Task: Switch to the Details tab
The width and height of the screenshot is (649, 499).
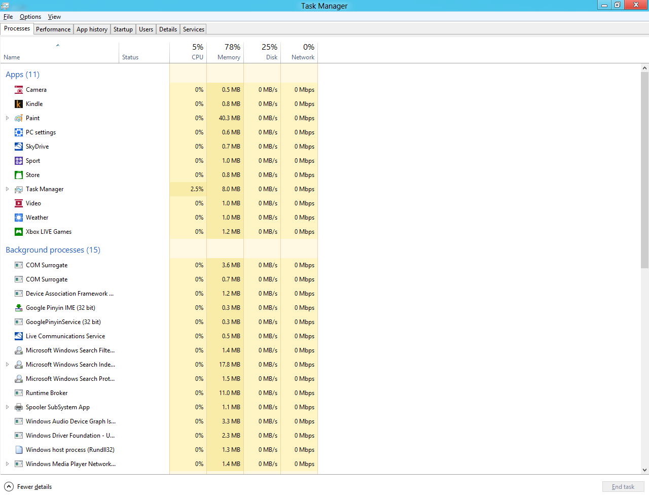Action: [x=168, y=29]
